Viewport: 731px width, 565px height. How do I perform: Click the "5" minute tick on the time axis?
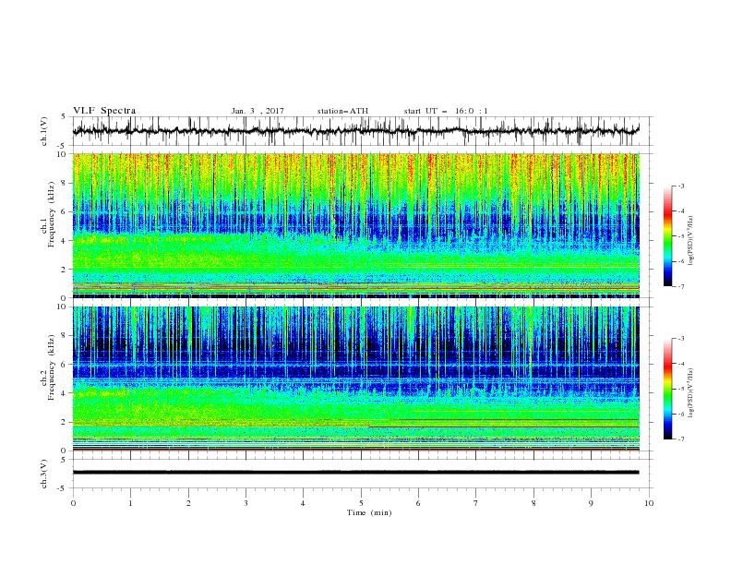[x=361, y=503]
